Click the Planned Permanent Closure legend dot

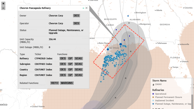(153, 97)
